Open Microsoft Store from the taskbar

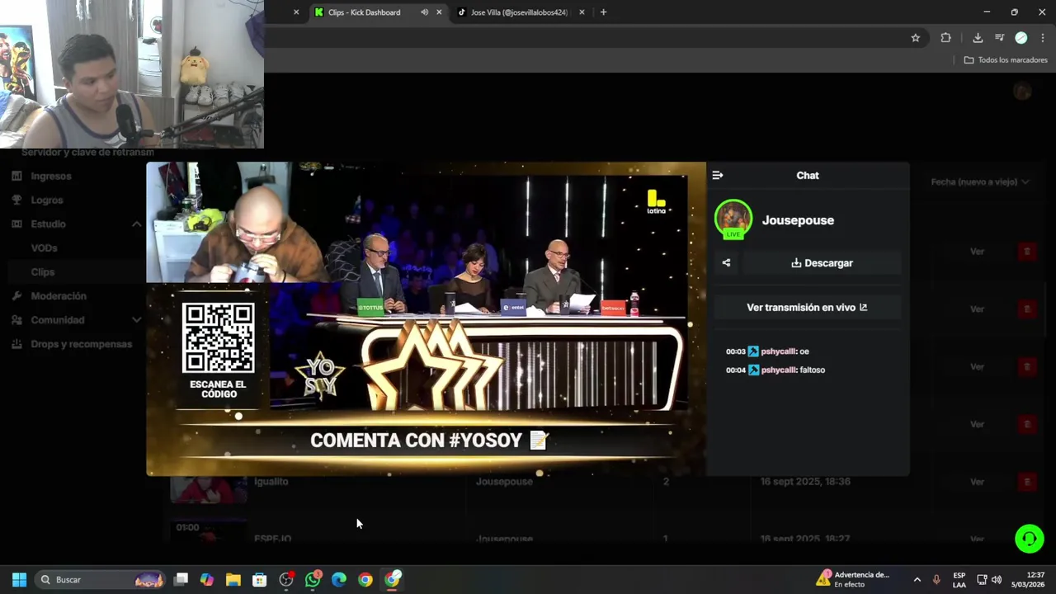coord(260,580)
